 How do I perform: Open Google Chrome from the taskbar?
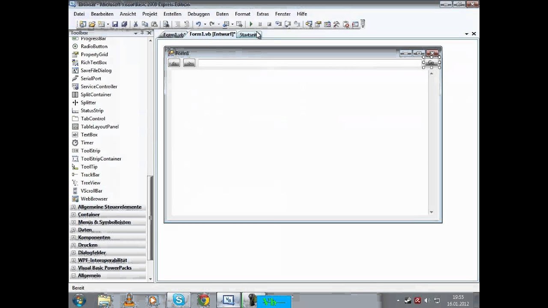click(203, 300)
